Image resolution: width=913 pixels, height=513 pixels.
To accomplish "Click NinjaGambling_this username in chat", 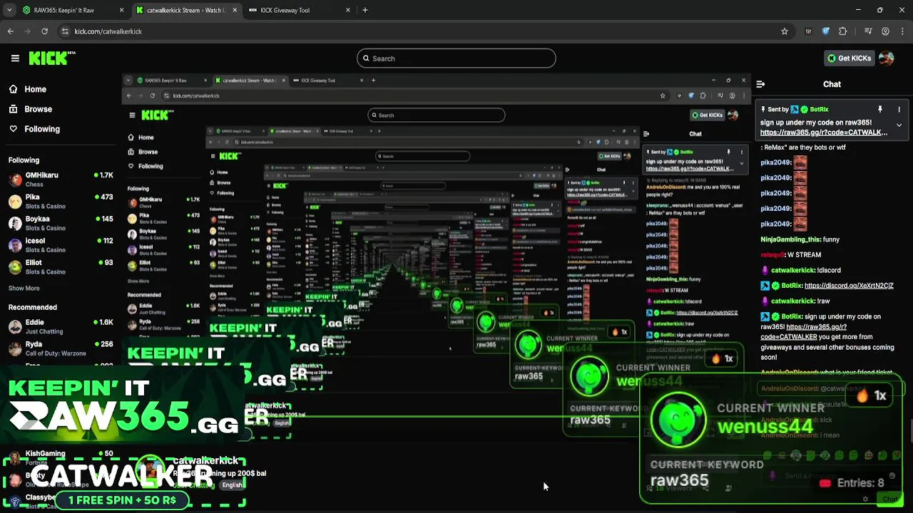I will coord(790,239).
